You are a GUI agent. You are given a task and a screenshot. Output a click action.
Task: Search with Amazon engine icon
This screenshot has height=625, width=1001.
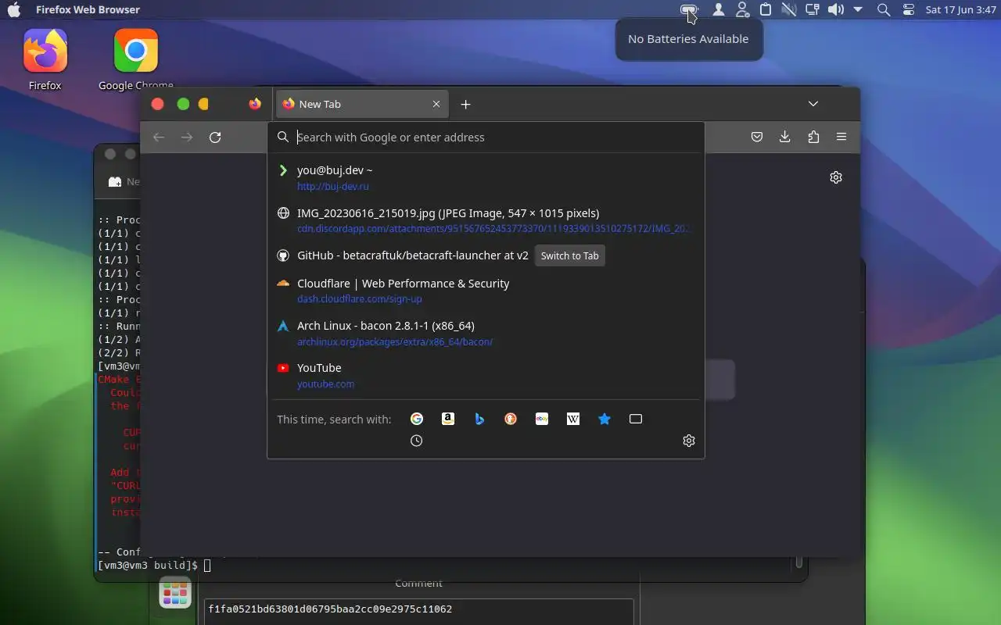click(448, 419)
